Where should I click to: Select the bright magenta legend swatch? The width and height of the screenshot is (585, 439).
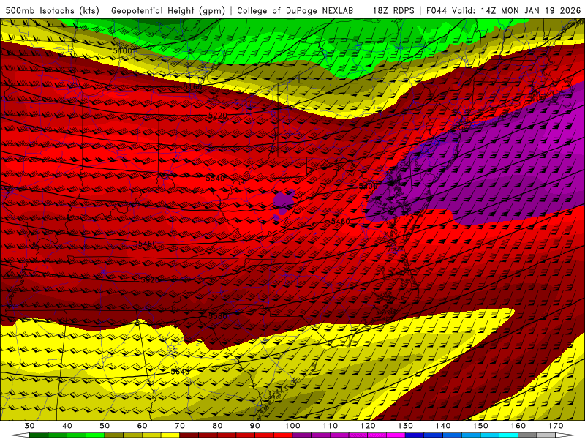pyautogui.click(x=396, y=435)
